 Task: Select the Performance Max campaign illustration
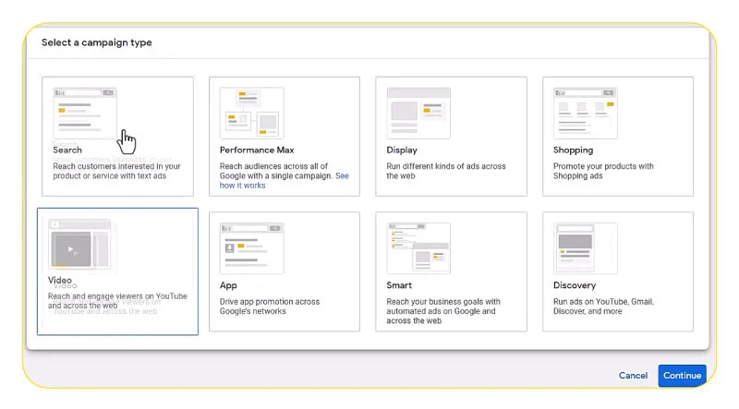tap(251, 113)
